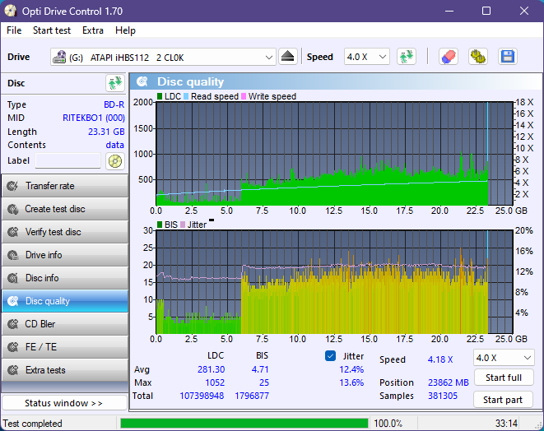This screenshot has height=431, width=544.
Task: Click the Jitter legend swatch in lower chart
Action: (183, 225)
